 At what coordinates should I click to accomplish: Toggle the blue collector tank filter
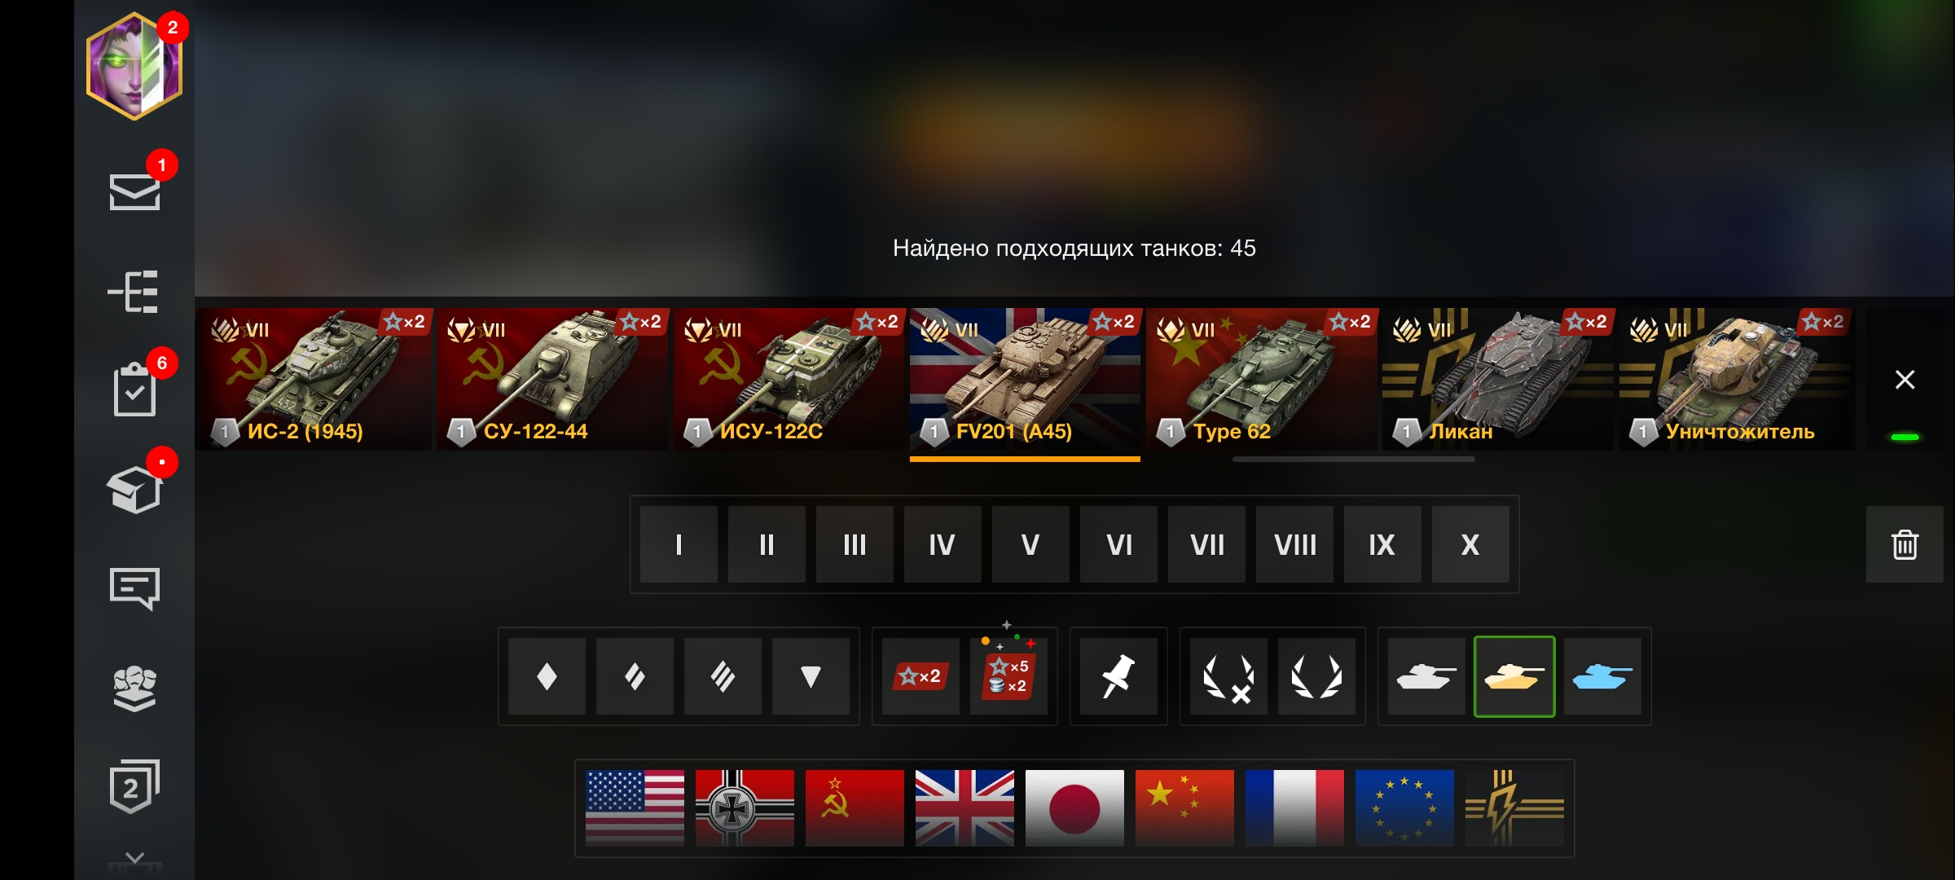[1602, 676]
